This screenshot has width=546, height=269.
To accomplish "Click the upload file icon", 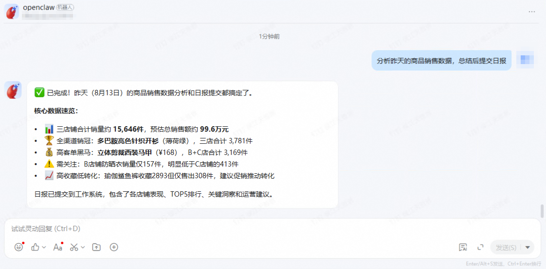I will click(x=96, y=247).
